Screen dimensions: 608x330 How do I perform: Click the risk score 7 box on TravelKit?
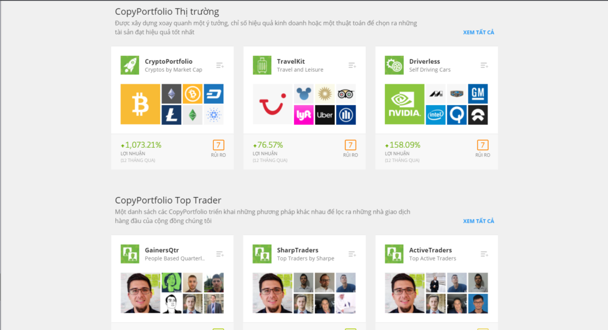point(350,145)
